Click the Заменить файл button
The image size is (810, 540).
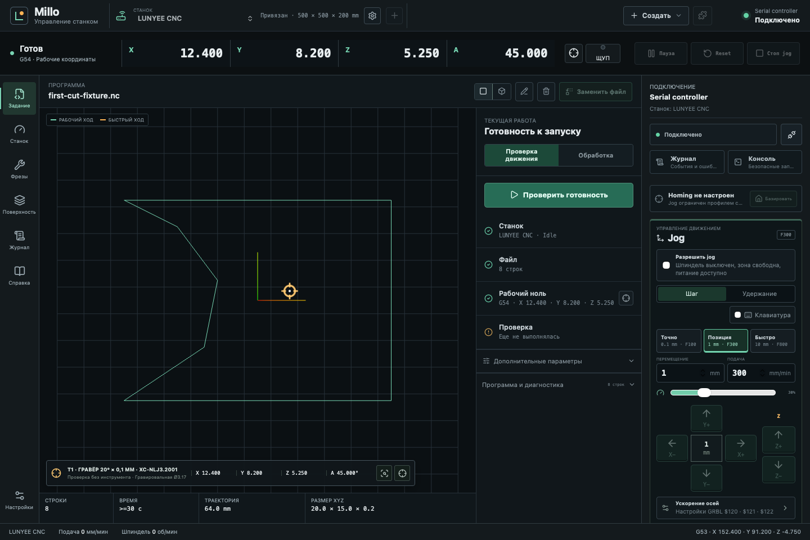click(x=596, y=92)
